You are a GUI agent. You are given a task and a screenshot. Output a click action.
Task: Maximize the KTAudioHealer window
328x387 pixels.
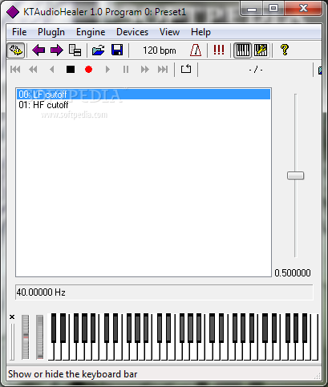(273, 9)
